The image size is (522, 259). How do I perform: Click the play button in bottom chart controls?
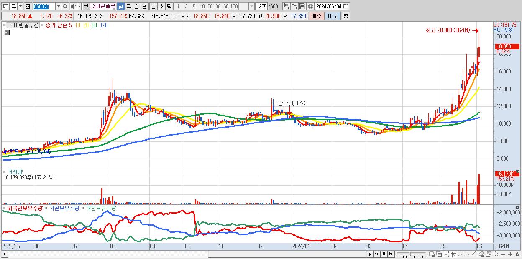click(x=370, y=254)
